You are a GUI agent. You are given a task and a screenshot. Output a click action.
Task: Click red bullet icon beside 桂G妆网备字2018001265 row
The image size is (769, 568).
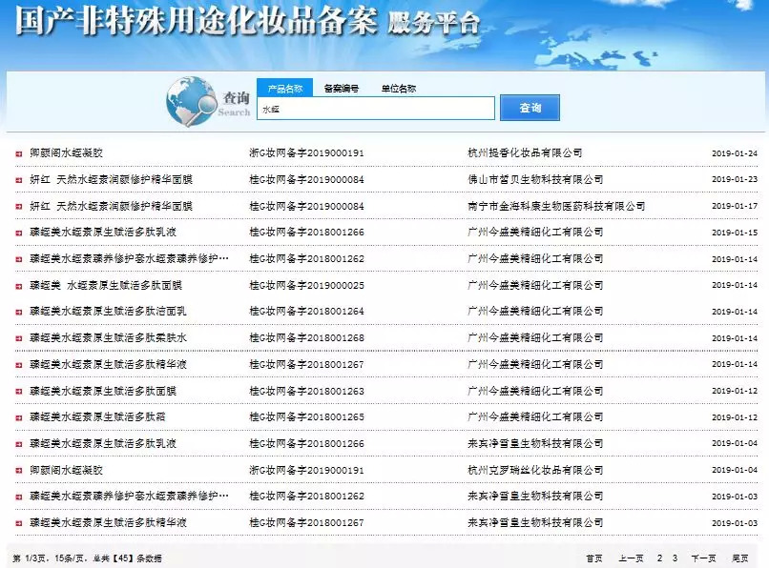pos(19,417)
